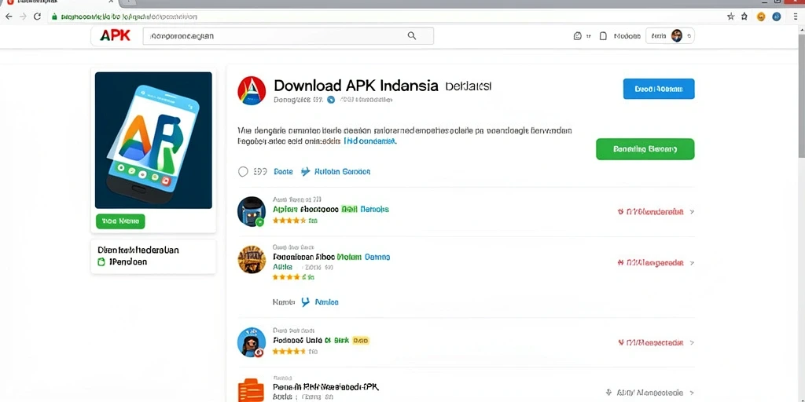The width and height of the screenshot is (805, 402).
Task: Click the second listed app's brown round icon
Action: [x=252, y=259]
